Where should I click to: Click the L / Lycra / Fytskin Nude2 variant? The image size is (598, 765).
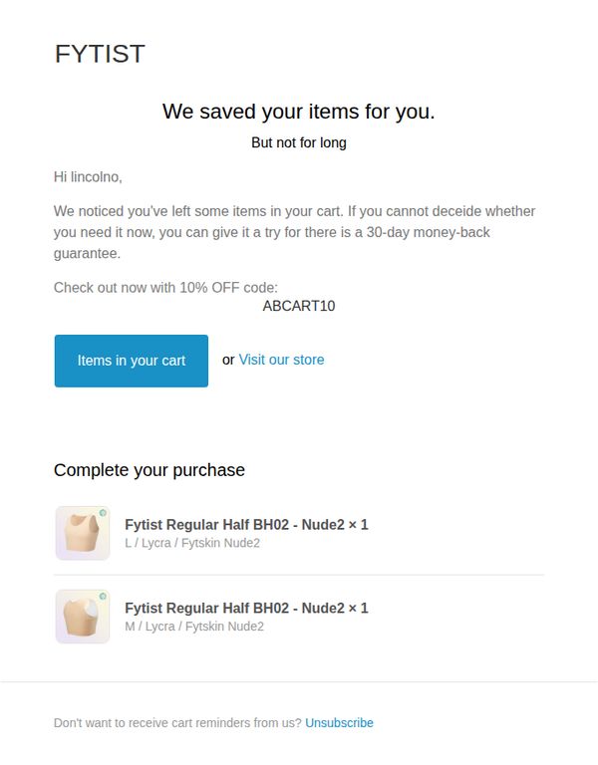pyautogui.click(x=192, y=543)
